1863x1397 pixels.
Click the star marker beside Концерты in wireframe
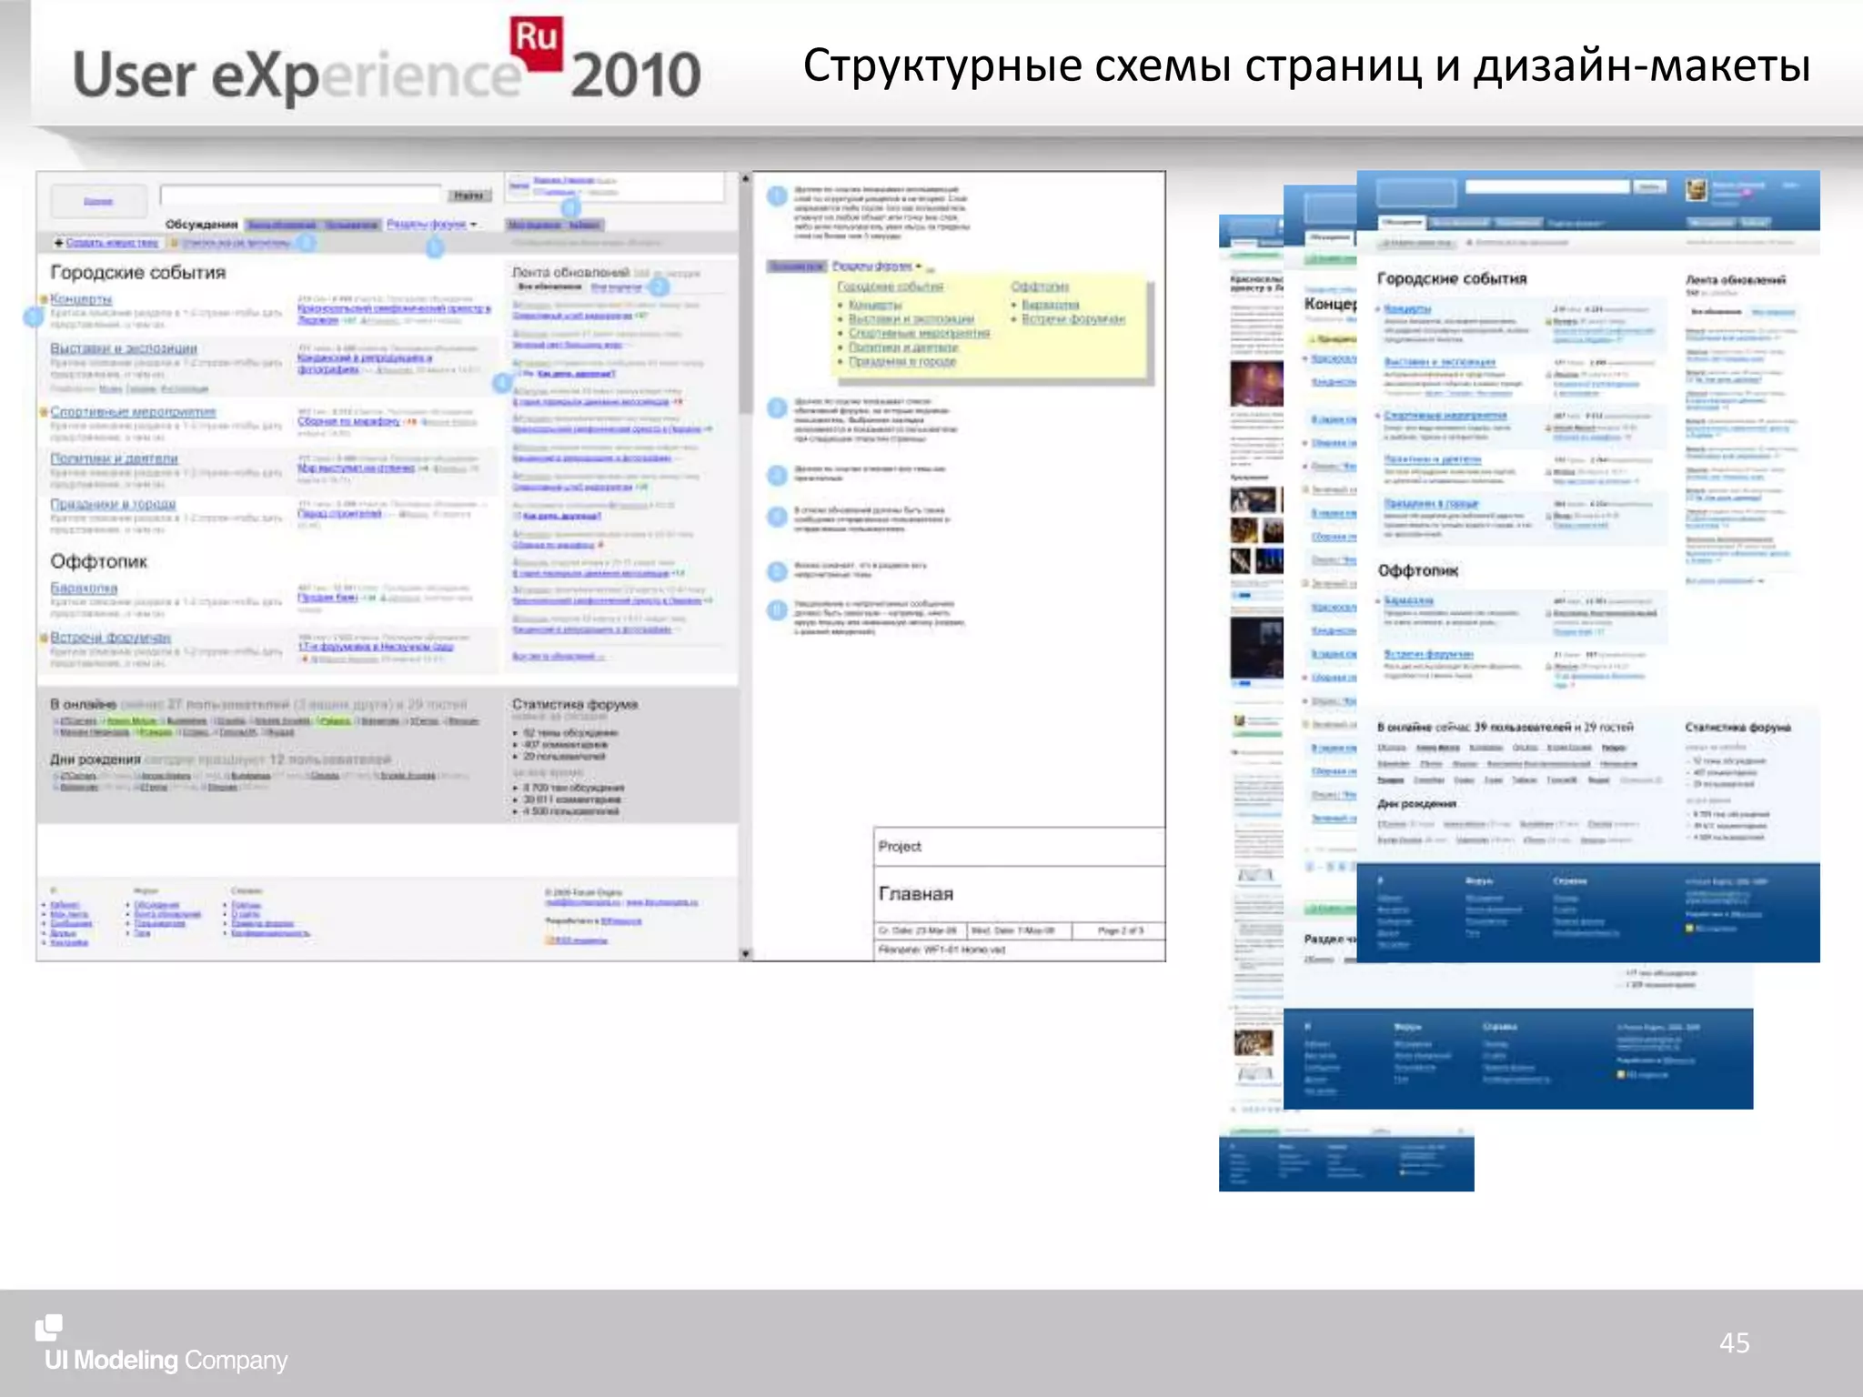[43, 299]
